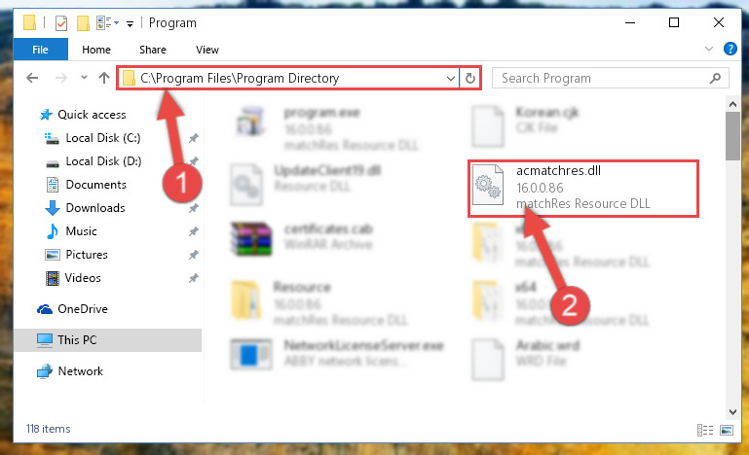Viewport: 749px width, 455px height.
Task: Go up one folder level
Action: coord(104,78)
